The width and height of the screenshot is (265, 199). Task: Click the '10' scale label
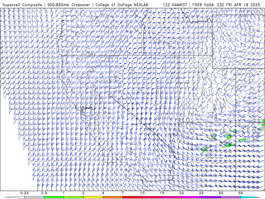click(x=142, y=193)
